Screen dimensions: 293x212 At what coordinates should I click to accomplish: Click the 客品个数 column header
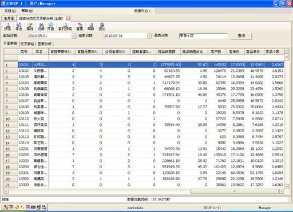tap(274, 52)
